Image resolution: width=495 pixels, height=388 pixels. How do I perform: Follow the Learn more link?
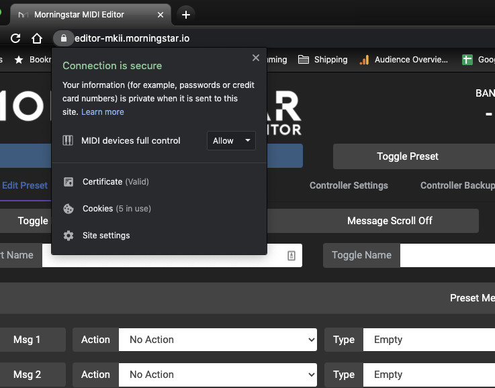tap(103, 112)
